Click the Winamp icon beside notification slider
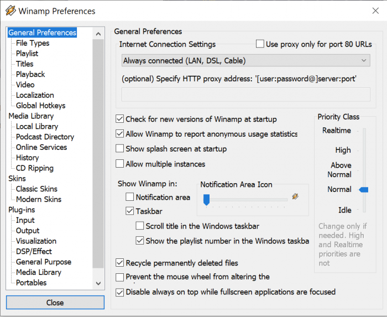The image size is (387, 317). [295, 196]
